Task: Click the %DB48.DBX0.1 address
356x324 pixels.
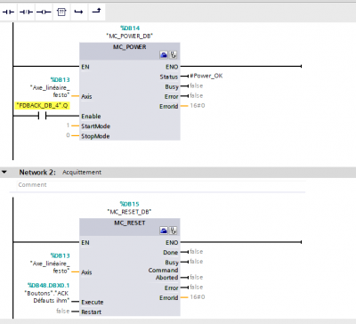Action: pos(49,285)
